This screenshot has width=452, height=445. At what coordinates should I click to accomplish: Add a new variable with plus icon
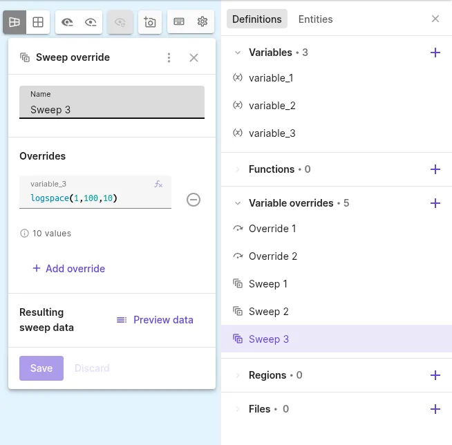click(435, 53)
